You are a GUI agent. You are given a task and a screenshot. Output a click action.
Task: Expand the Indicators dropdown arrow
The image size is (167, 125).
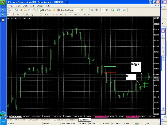click(115, 10)
